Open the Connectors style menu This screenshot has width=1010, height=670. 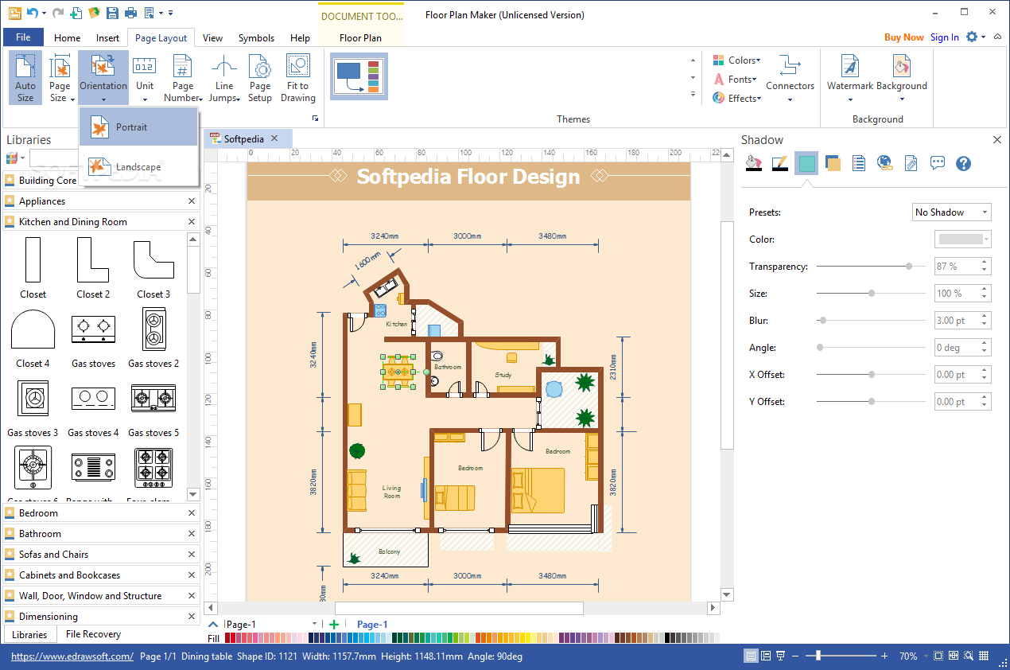click(x=790, y=78)
